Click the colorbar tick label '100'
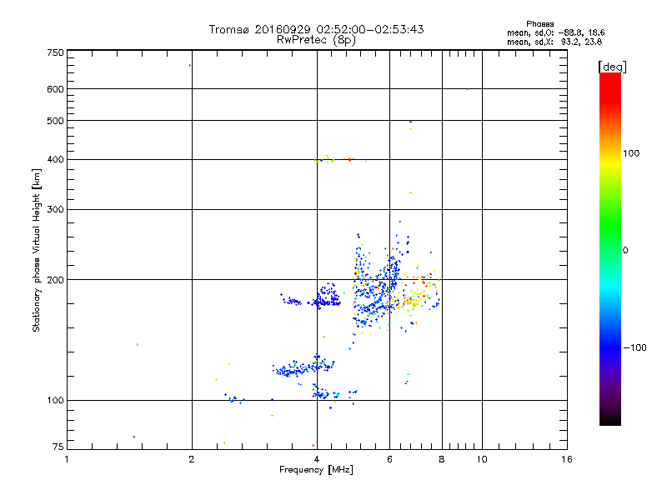Viewport: 667px width, 500px height. 631,153
